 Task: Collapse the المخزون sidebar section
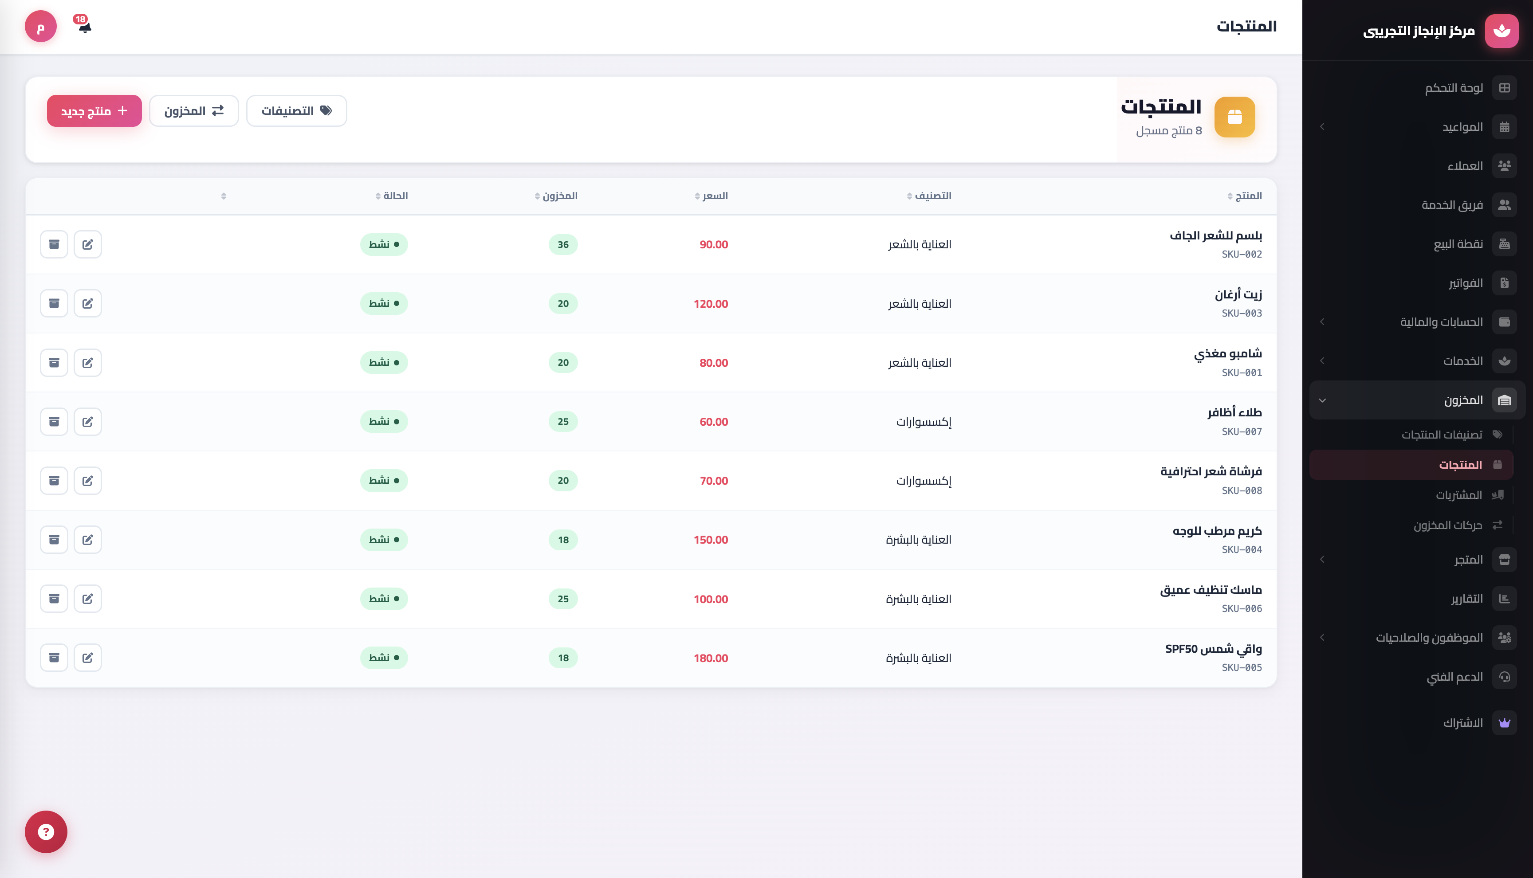coord(1417,400)
